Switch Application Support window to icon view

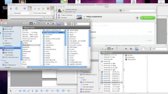(x=25, y=24)
